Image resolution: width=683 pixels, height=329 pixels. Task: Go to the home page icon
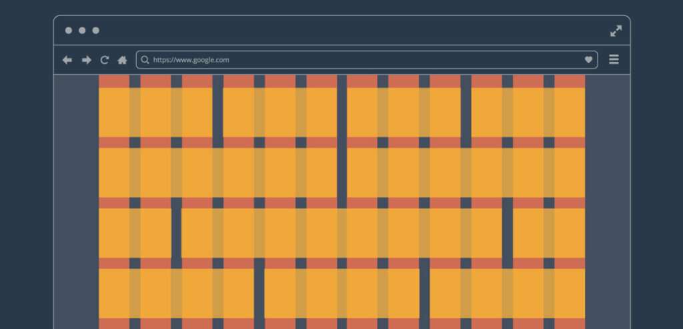click(x=122, y=60)
